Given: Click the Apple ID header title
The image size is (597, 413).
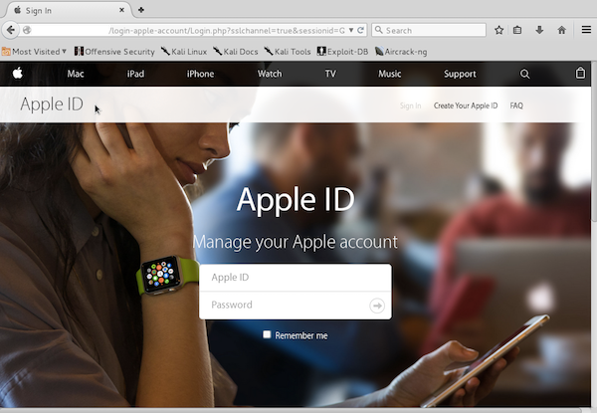Looking at the screenshot, I should [52, 104].
